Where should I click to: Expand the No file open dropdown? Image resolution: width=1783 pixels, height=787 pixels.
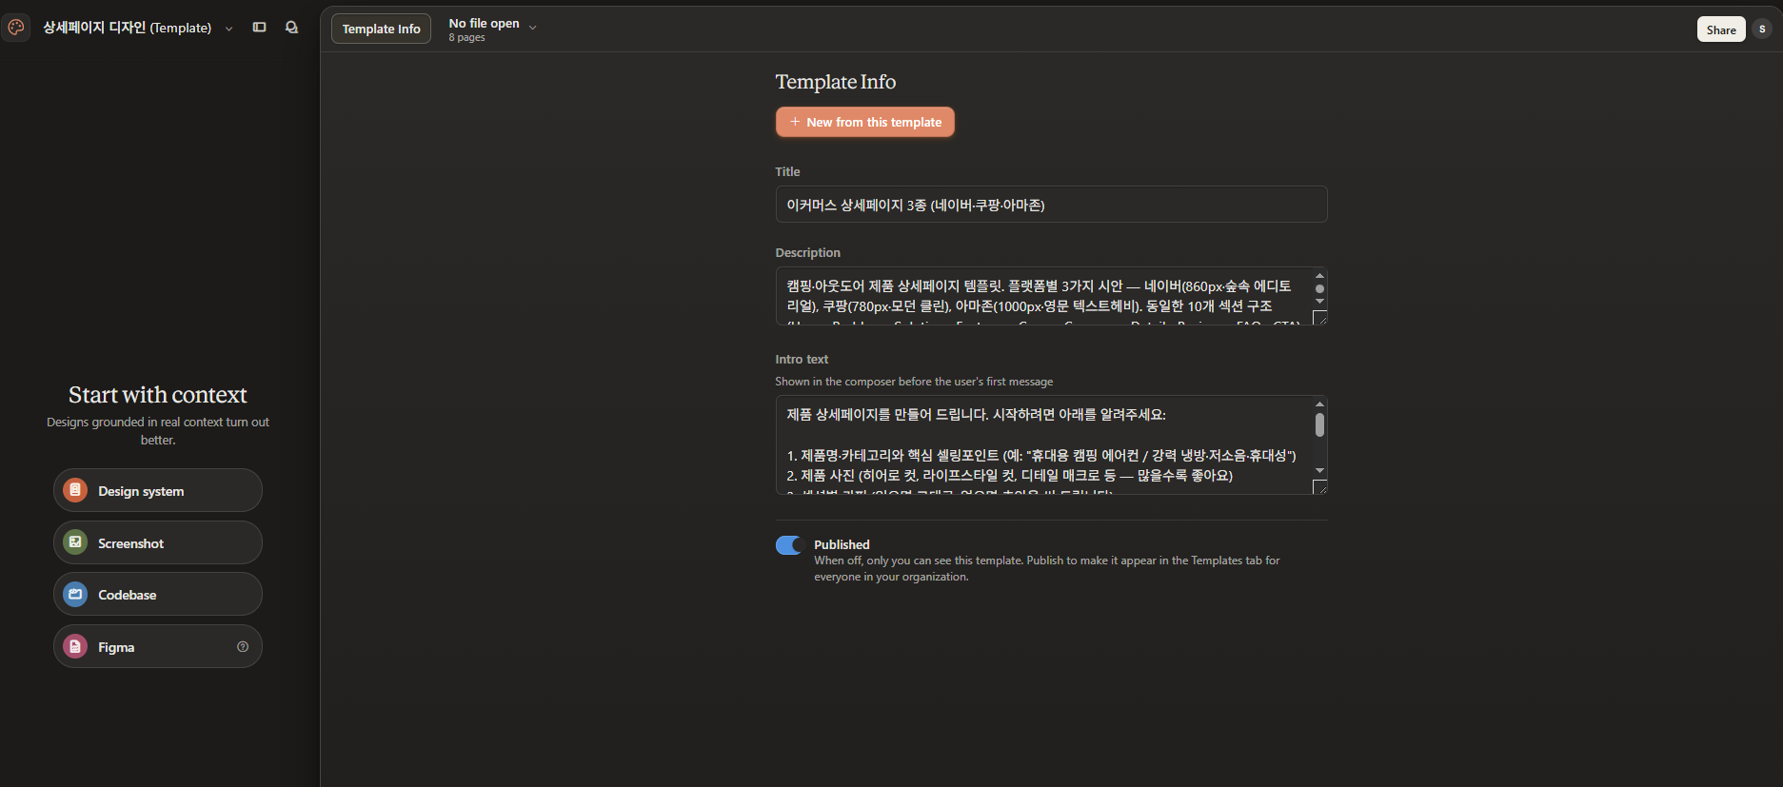point(492,29)
